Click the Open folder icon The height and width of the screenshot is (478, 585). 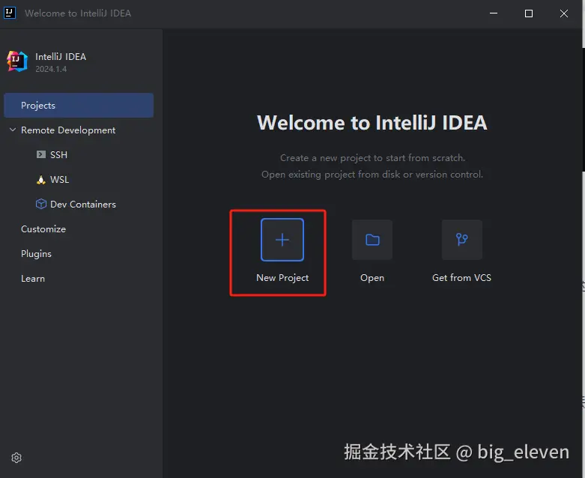point(372,240)
